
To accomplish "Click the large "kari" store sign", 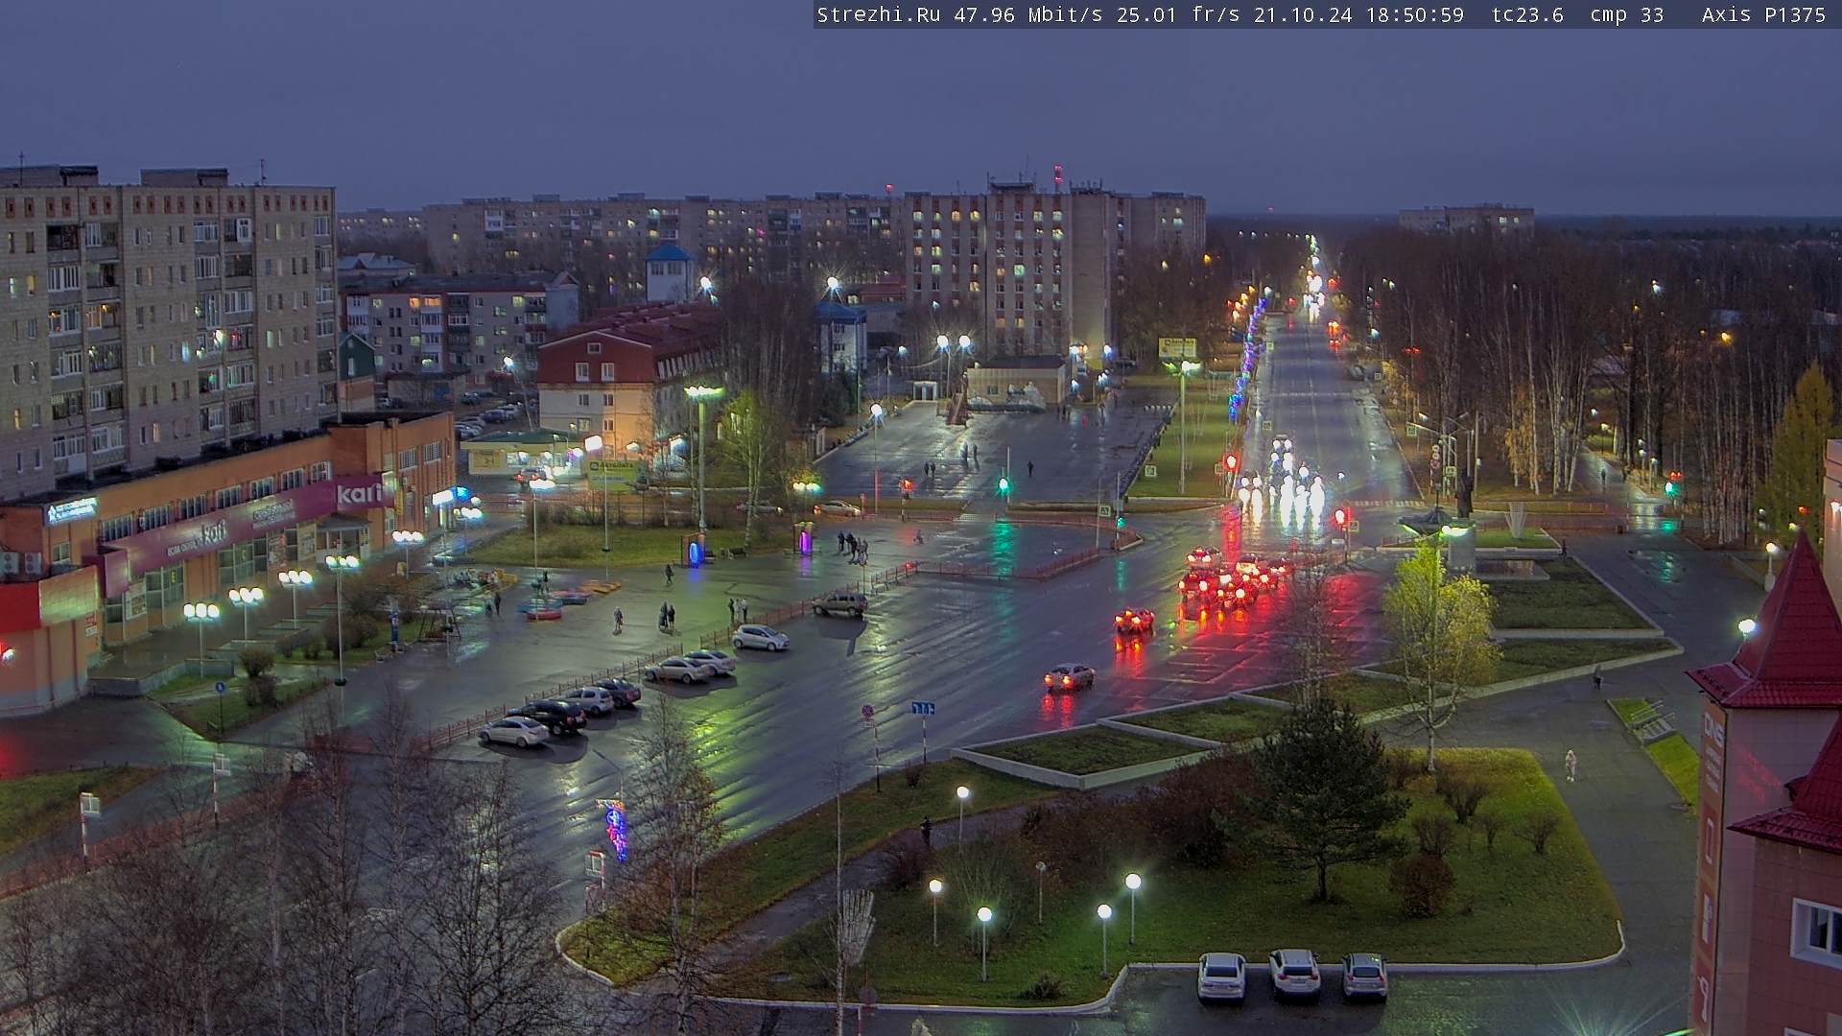I will 361,494.
